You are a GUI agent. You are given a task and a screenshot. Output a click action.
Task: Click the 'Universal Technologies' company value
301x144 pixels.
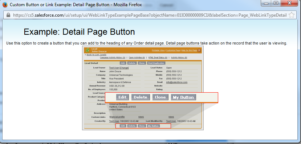(121, 75)
